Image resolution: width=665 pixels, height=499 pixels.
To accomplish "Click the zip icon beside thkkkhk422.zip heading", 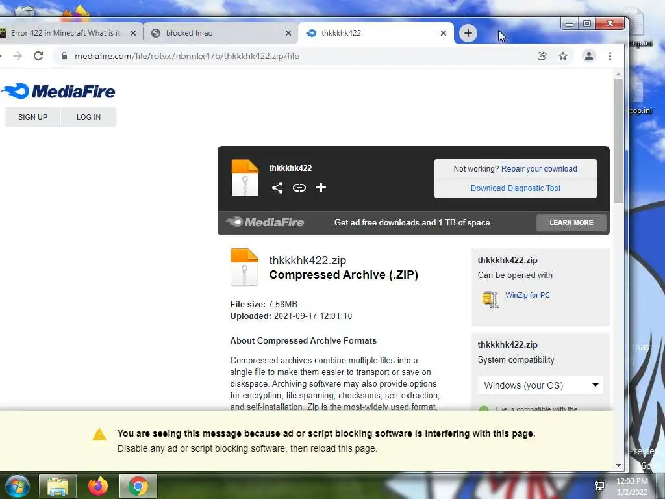I will [244, 267].
